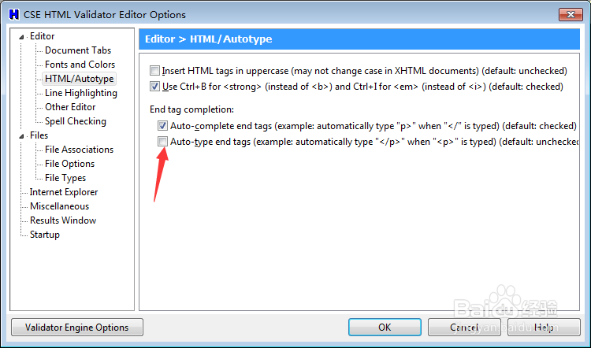Viewport: 591px width, 348px height.
Task: Click the Cancel button
Action: pos(464,327)
